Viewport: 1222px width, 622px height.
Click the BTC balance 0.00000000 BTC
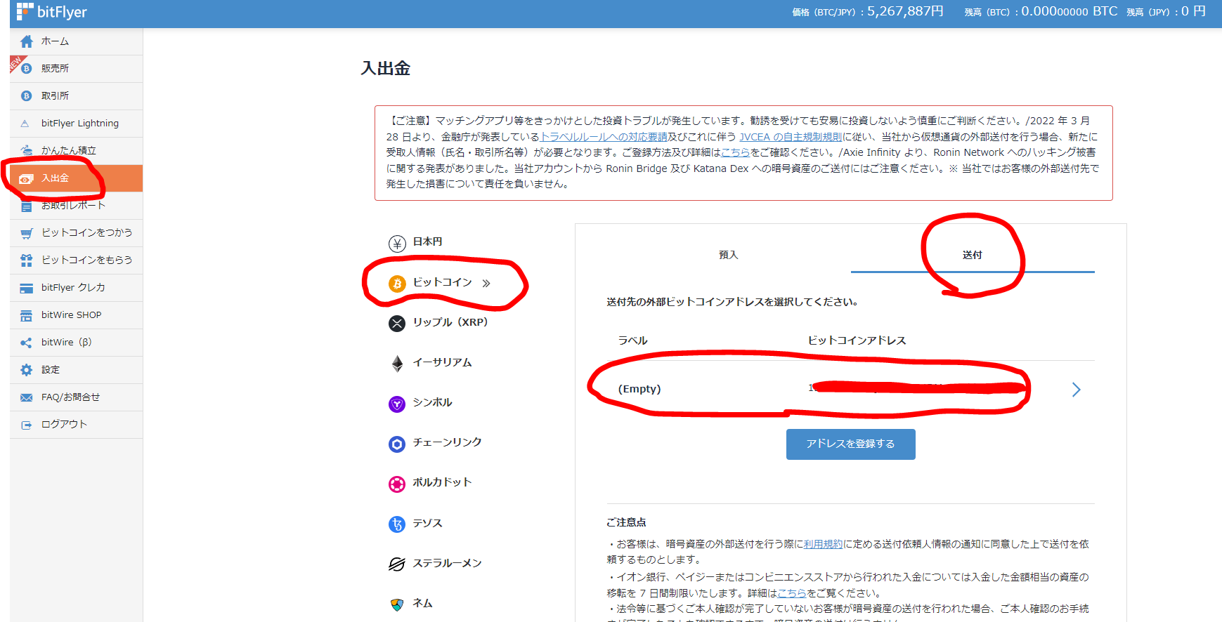(x=1069, y=11)
